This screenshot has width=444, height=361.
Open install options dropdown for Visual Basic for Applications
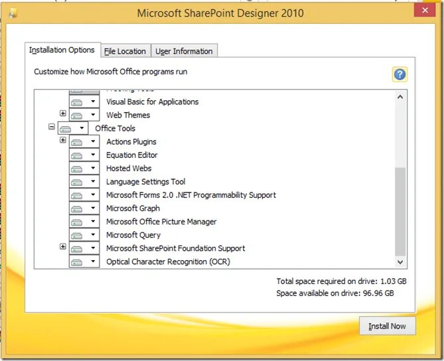84,102
